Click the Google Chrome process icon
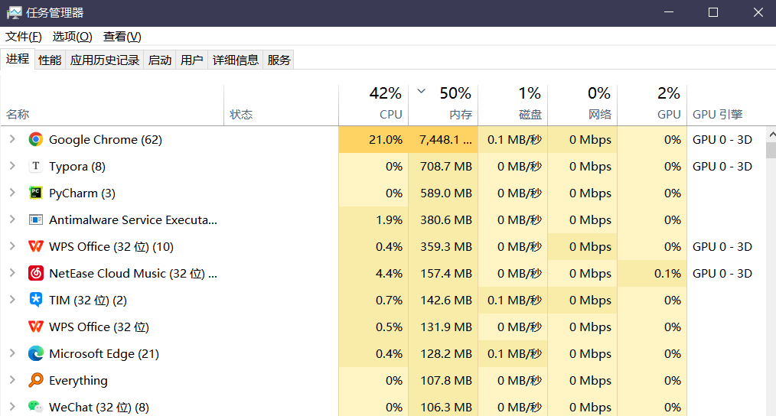This screenshot has width=776, height=416. pyautogui.click(x=35, y=139)
